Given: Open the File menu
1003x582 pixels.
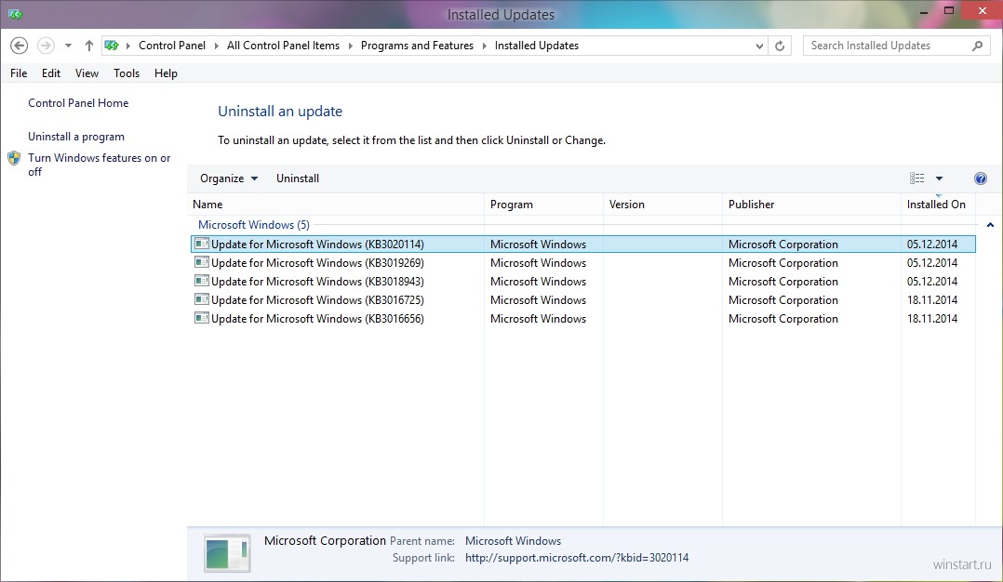Looking at the screenshot, I should (x=19, y=73).
